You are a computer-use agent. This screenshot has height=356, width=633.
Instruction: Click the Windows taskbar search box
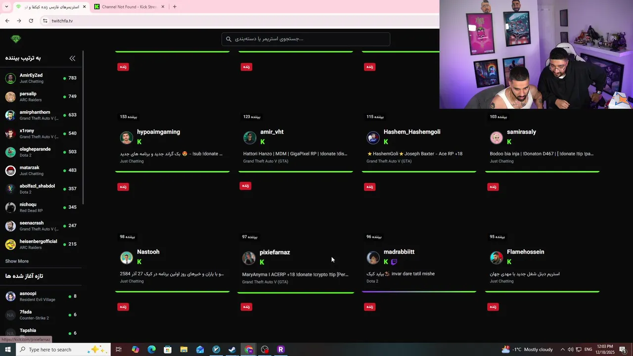coord(63,350)
